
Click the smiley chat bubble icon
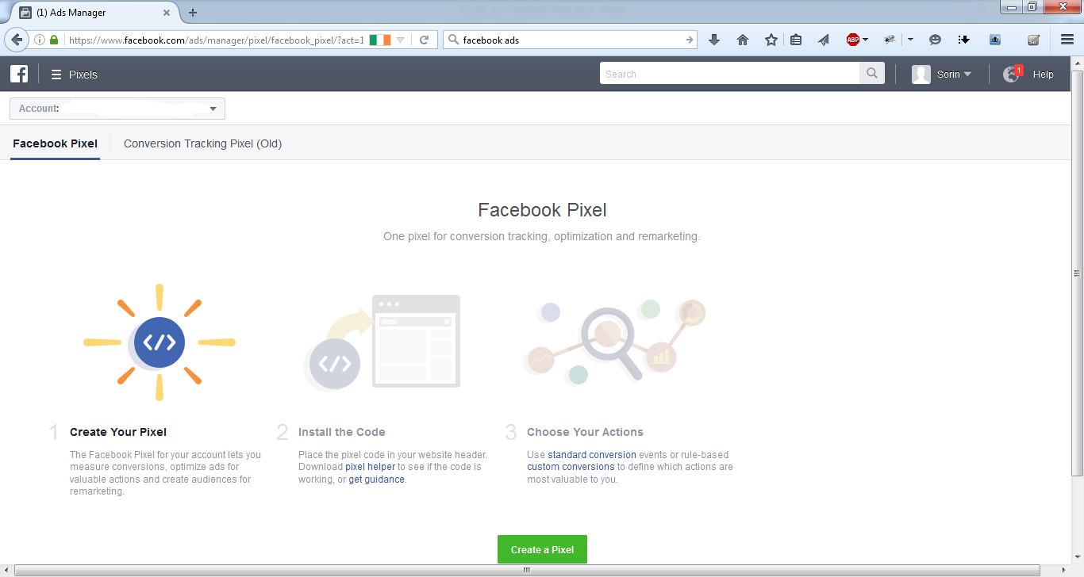click(x=936, y=40)
